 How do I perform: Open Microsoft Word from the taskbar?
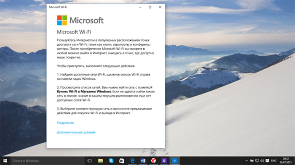143,161
